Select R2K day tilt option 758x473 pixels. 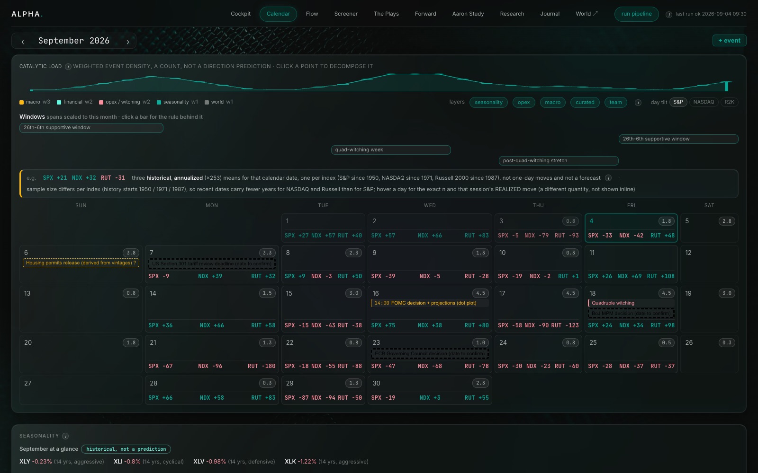729,102
